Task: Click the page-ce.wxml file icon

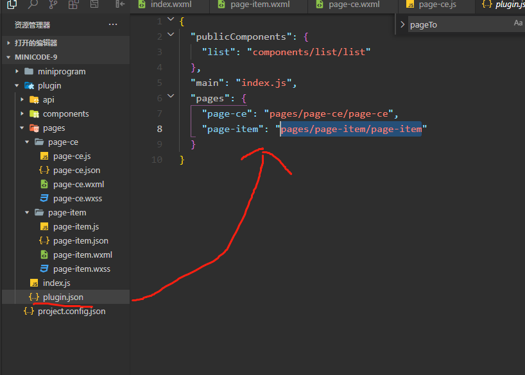Action: tap(44, 185)
